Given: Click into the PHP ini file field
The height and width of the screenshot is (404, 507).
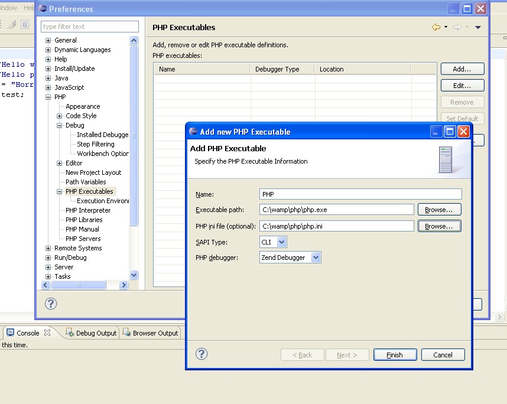Looking at the screenshot, I should (337, 226).
